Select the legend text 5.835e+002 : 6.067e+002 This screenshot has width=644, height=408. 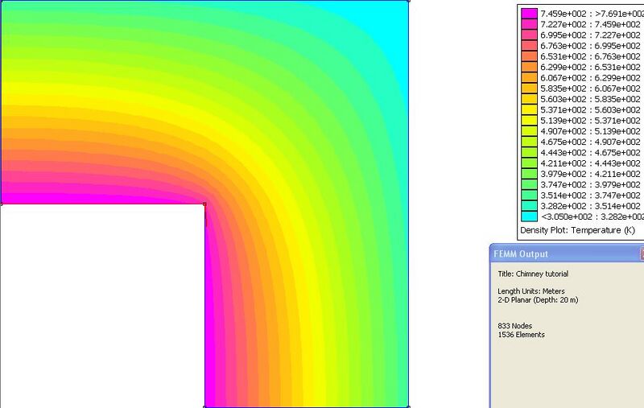590,89
